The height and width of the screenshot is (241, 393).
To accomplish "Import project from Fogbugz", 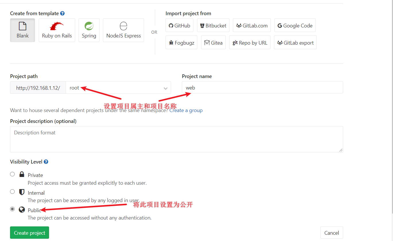I will (181, 43).
